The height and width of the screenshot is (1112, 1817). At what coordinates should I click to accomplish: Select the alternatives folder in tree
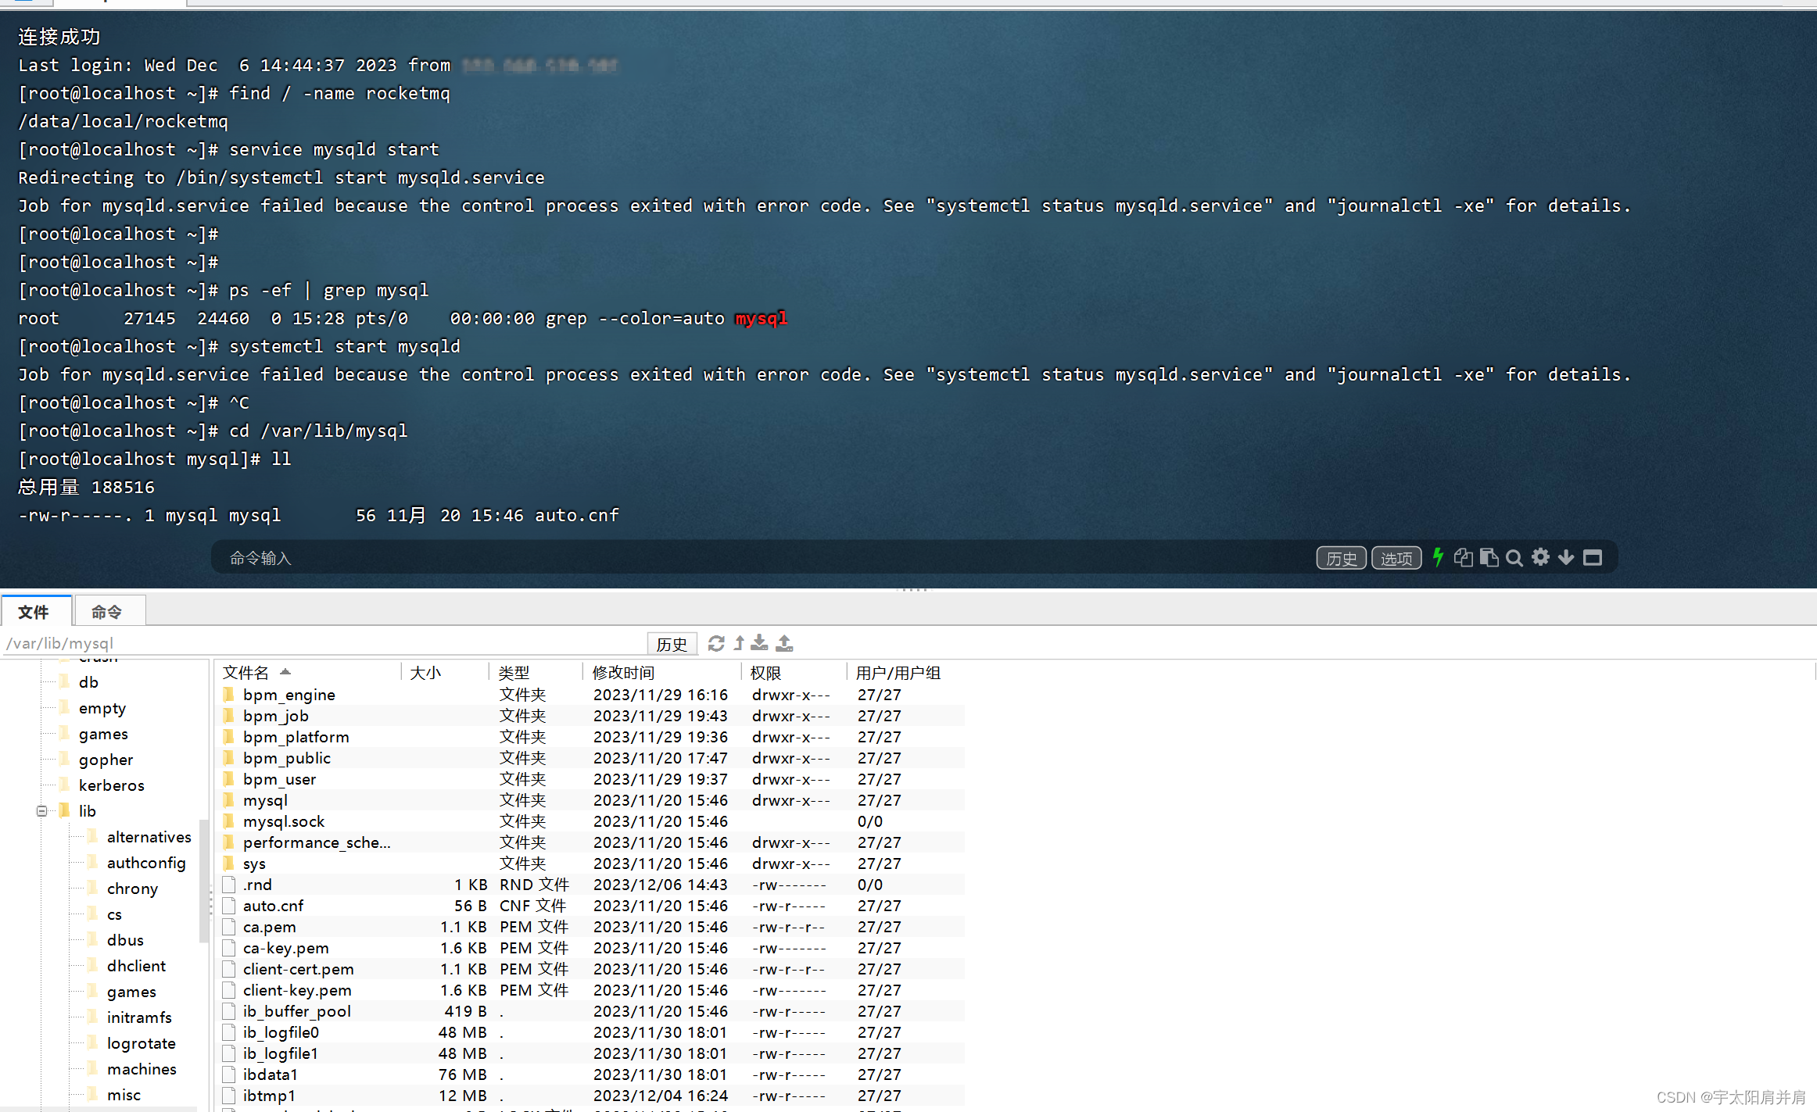click(x=149, y=837)
